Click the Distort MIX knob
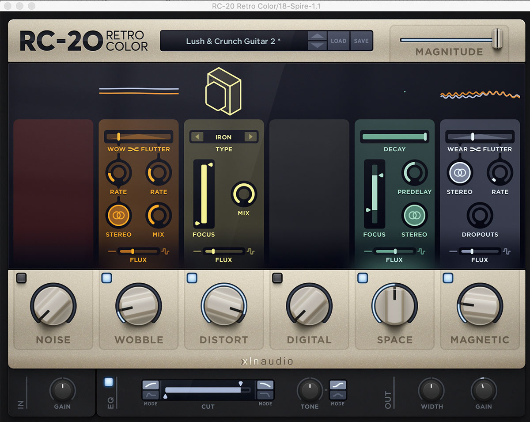This screenshot has height=422, width=530. (x=244, y=194)
